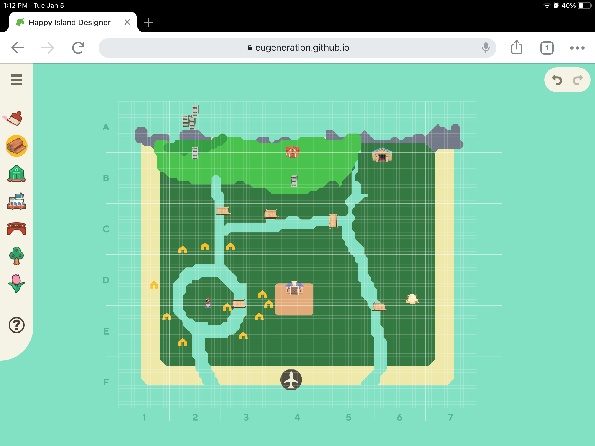Image resolution: width=595 pixels, height=446 pixels.
Task: Click the eugeneration.github.io address bar
Action: click(297, 48)
